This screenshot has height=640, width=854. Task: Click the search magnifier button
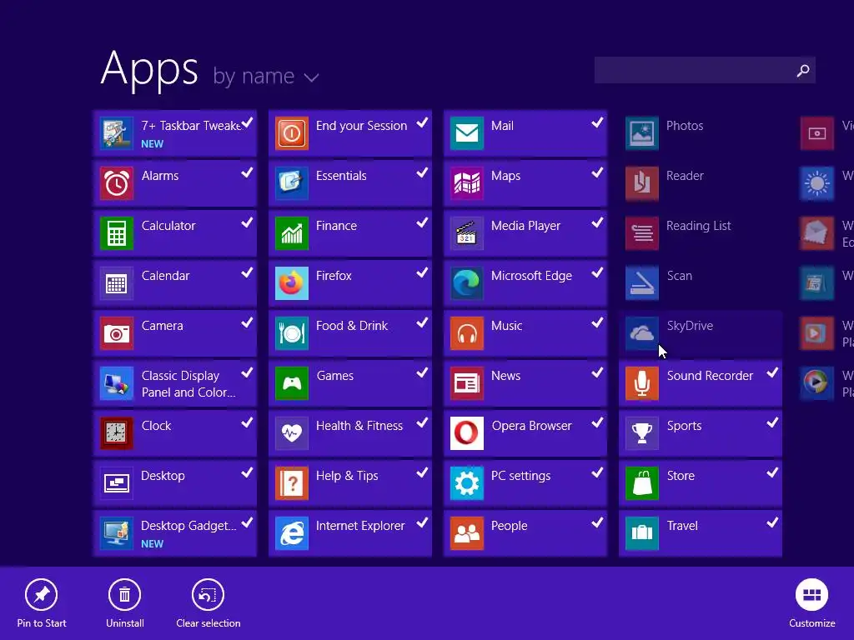(803, 70)
